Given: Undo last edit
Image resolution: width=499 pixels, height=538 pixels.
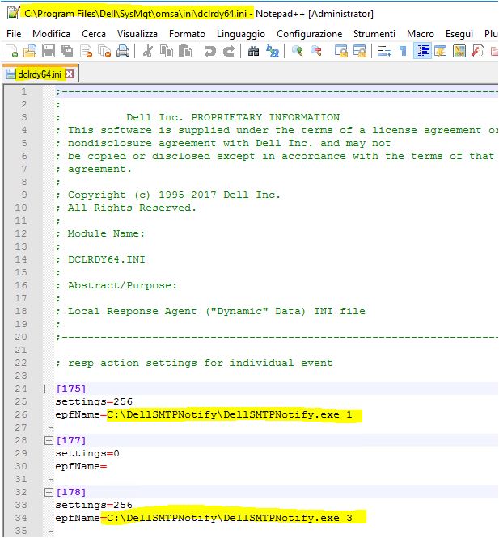Looking at the screenshot, I should (x=209, y=52).
